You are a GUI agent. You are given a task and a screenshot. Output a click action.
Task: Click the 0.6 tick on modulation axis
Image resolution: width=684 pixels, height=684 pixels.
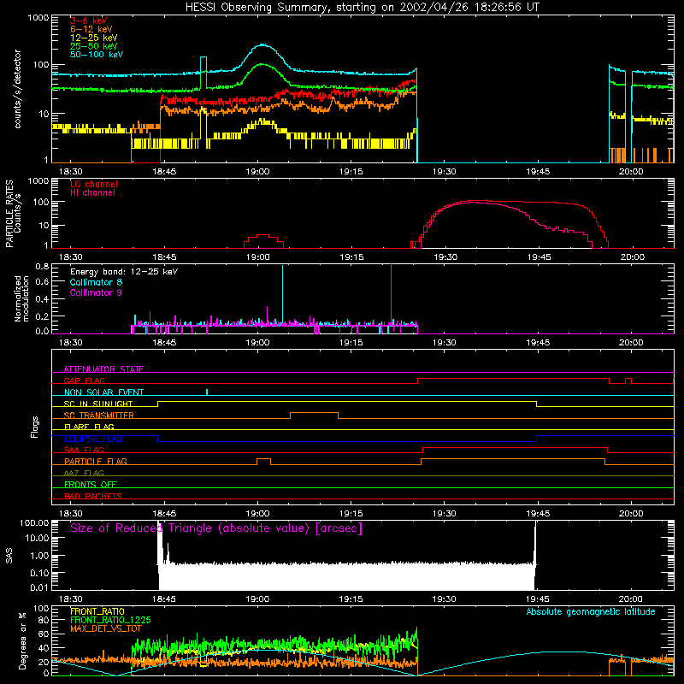coord(42,282)
